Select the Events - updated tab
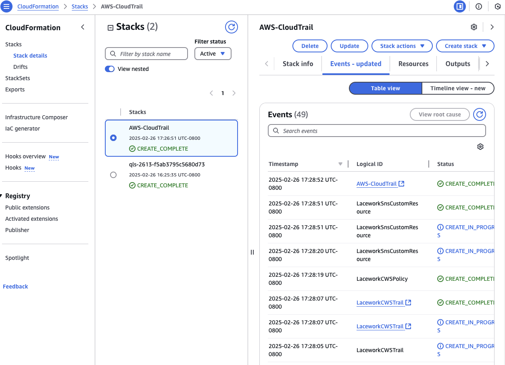The image size is (505, 365). (x=356, y=64)
